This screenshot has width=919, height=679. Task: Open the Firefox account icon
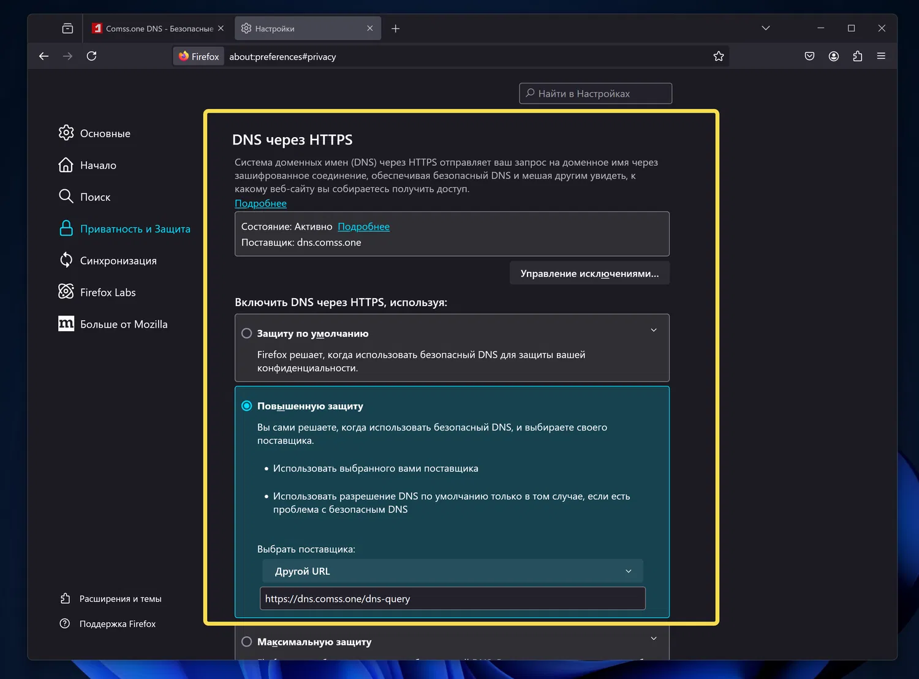(833, 56)
